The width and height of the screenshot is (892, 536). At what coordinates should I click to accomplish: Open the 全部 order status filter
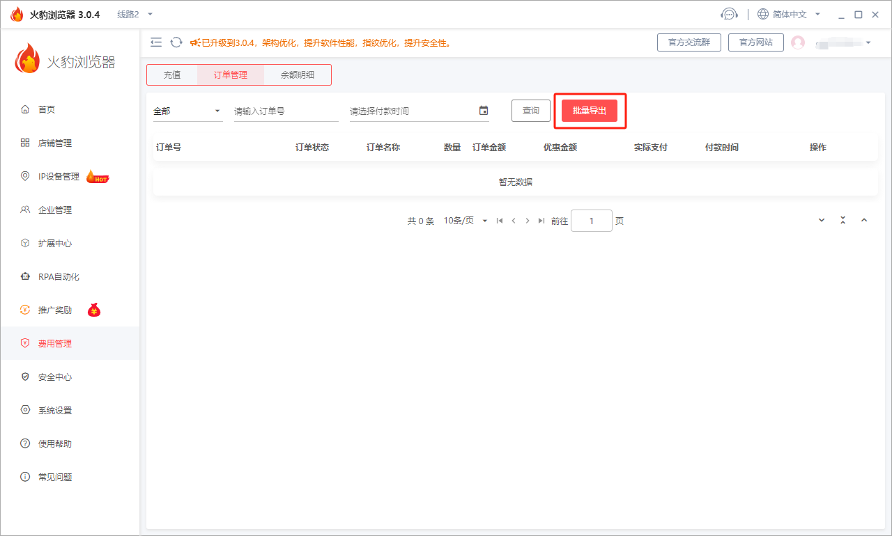pyautogui.click(x=187, y=111)
